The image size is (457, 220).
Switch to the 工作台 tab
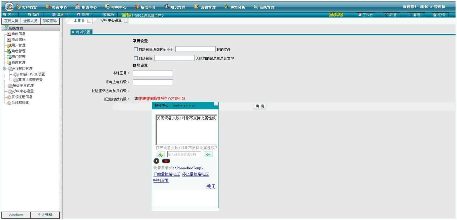[x=79, y=21]
